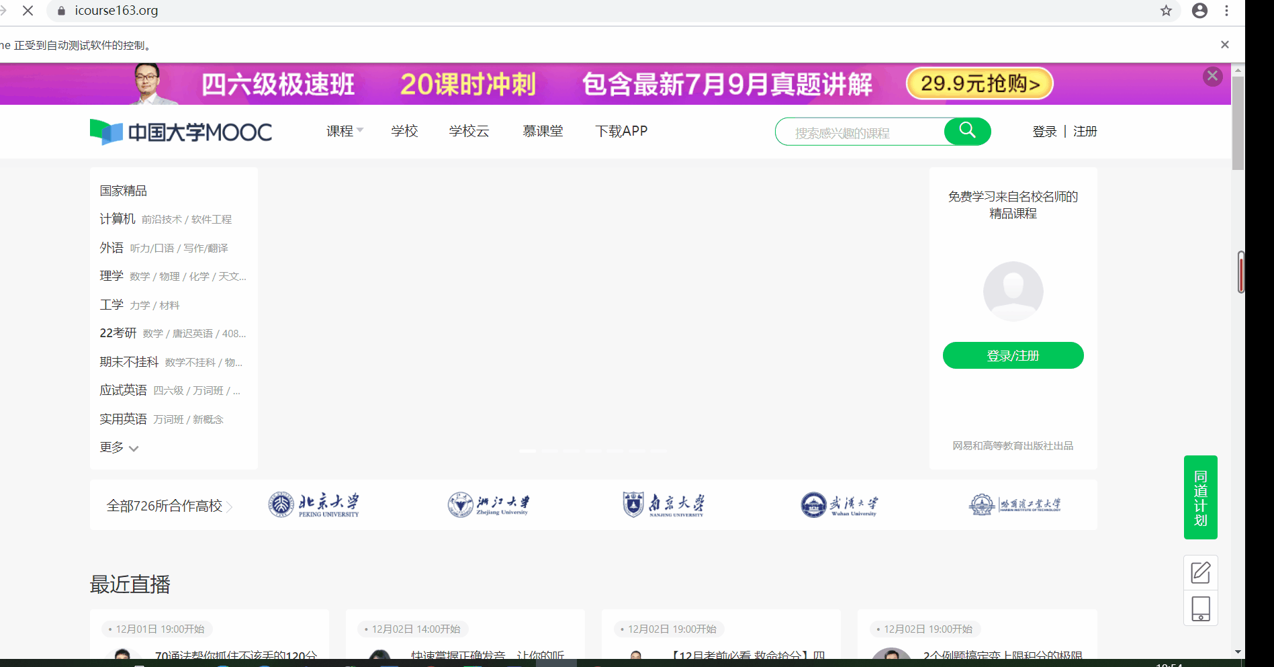The height and width of the screenshot is (667, 1274).
Task: Open the Wuhan University logo
Action: [839, 504]
